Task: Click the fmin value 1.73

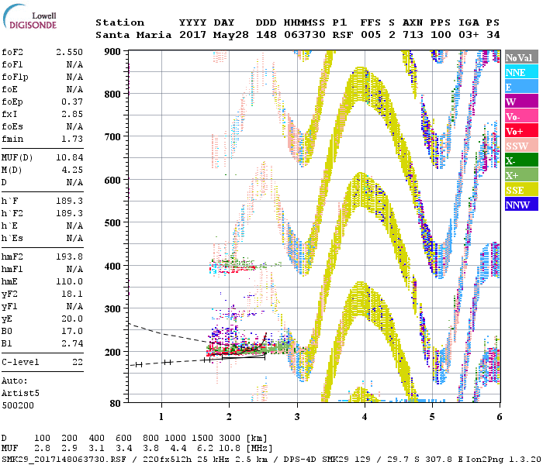Action: pyautogui.click(x=72, y=139)
